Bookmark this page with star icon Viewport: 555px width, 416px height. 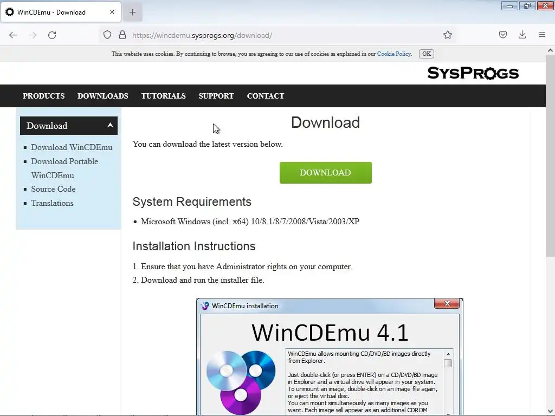click(x=447, y=35)
